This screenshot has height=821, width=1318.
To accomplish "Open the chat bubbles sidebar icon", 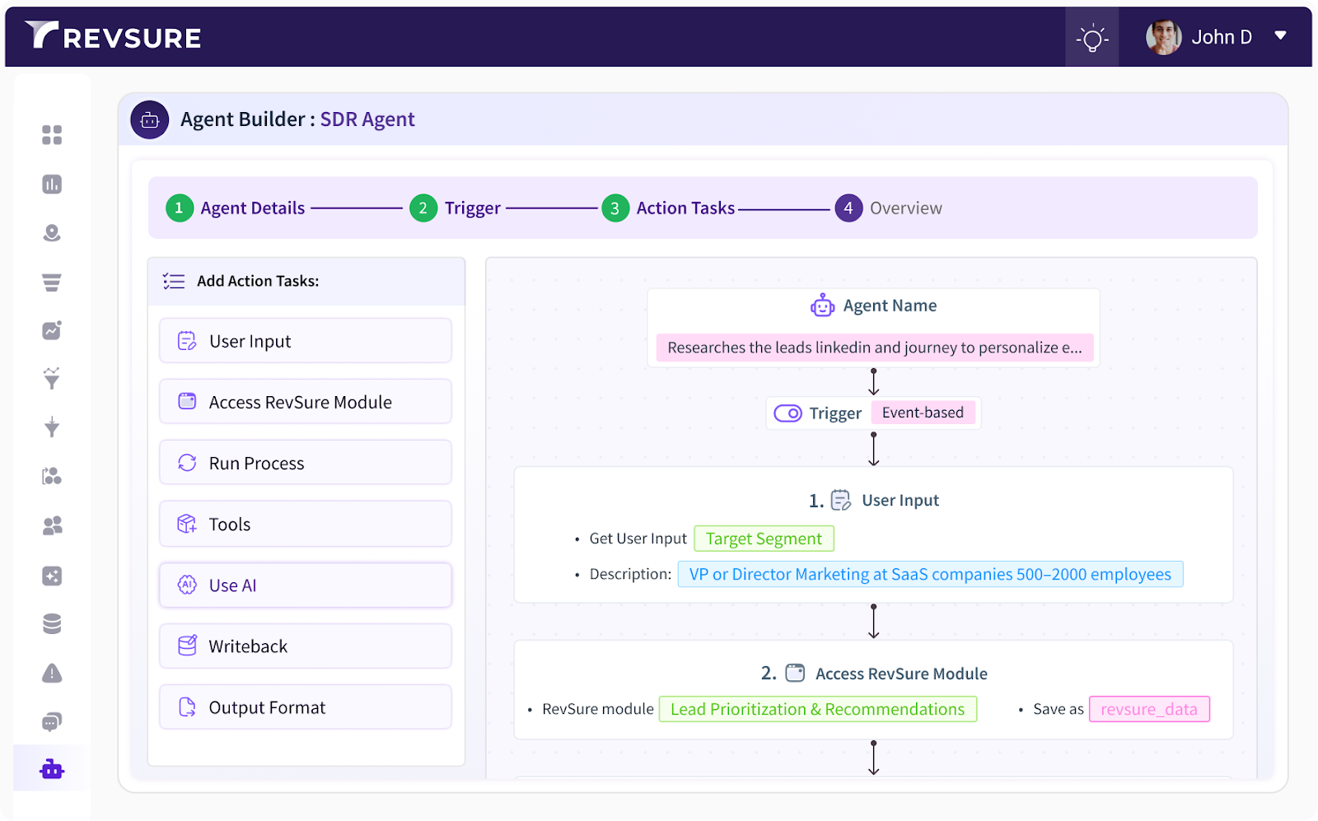I will 52,722.
